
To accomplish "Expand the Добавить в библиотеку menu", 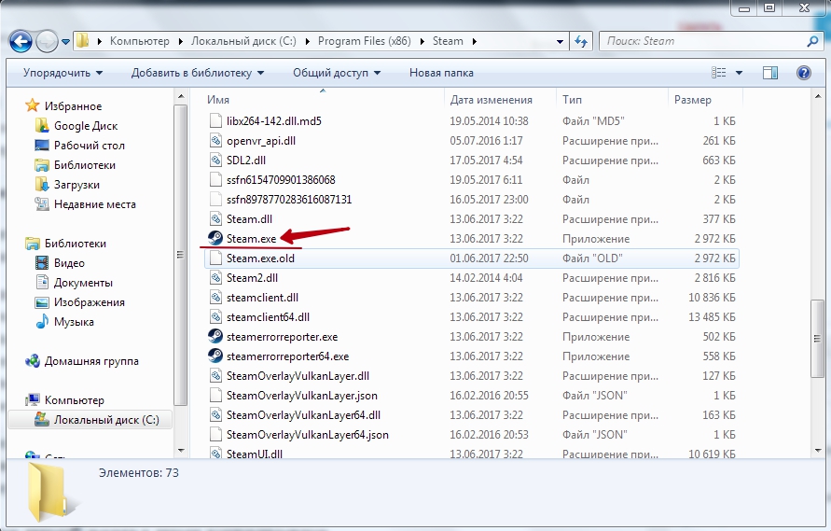I will click(x=197, y=73).
